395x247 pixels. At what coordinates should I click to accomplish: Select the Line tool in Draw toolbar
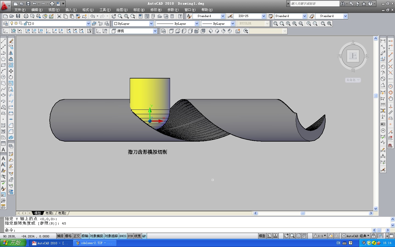tap(3, 41)
